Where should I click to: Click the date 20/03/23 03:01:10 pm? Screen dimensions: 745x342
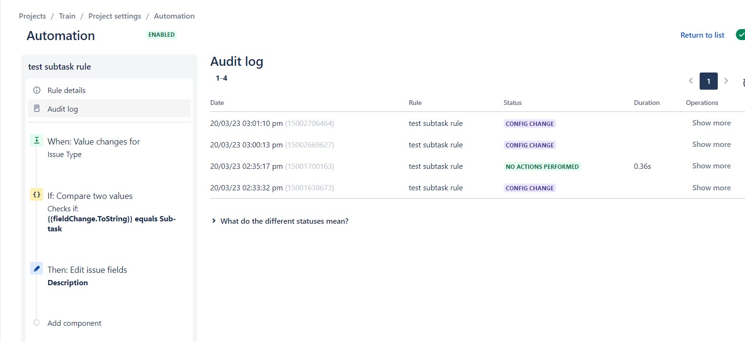[x=246, y=124]
